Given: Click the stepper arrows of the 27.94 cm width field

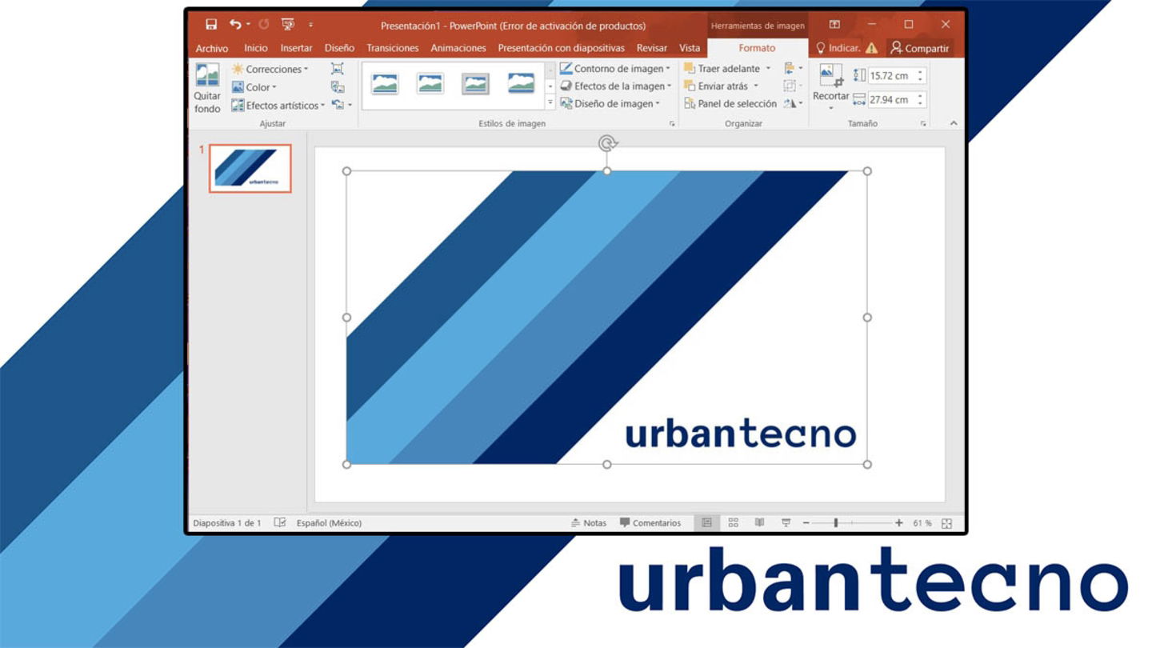Looking at the screenshot, I should coord(921,100).
